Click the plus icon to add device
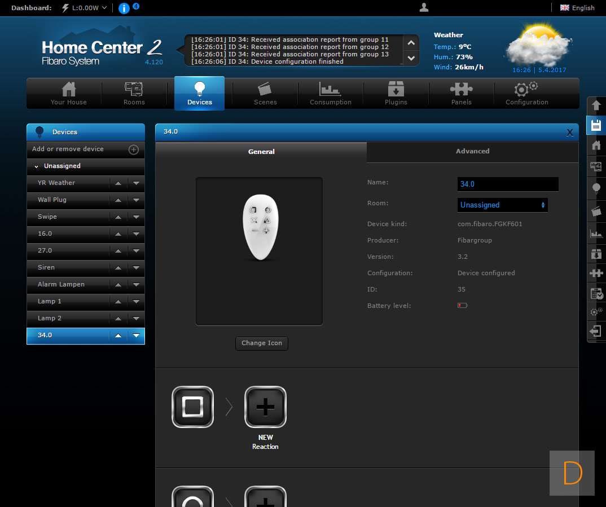The image size is (606, 507). (133, 149)
